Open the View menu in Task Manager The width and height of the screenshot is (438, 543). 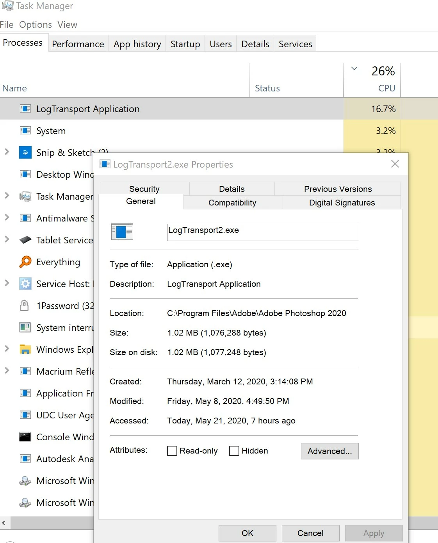[x=67, y=25]
